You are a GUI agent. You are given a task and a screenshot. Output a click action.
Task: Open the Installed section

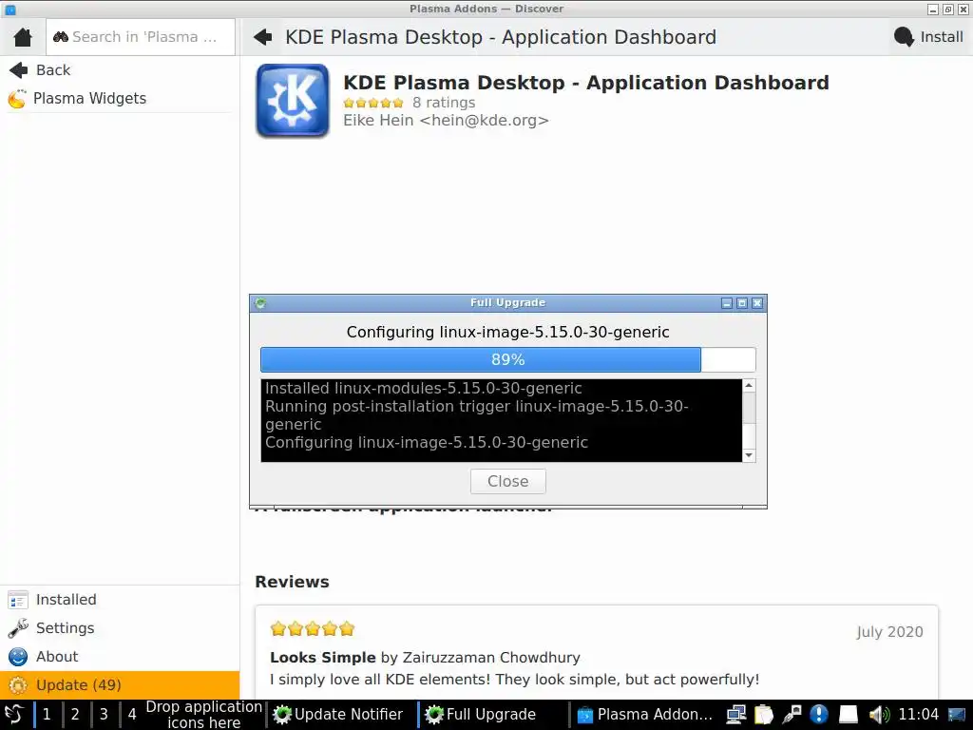[x=119, y=600]
